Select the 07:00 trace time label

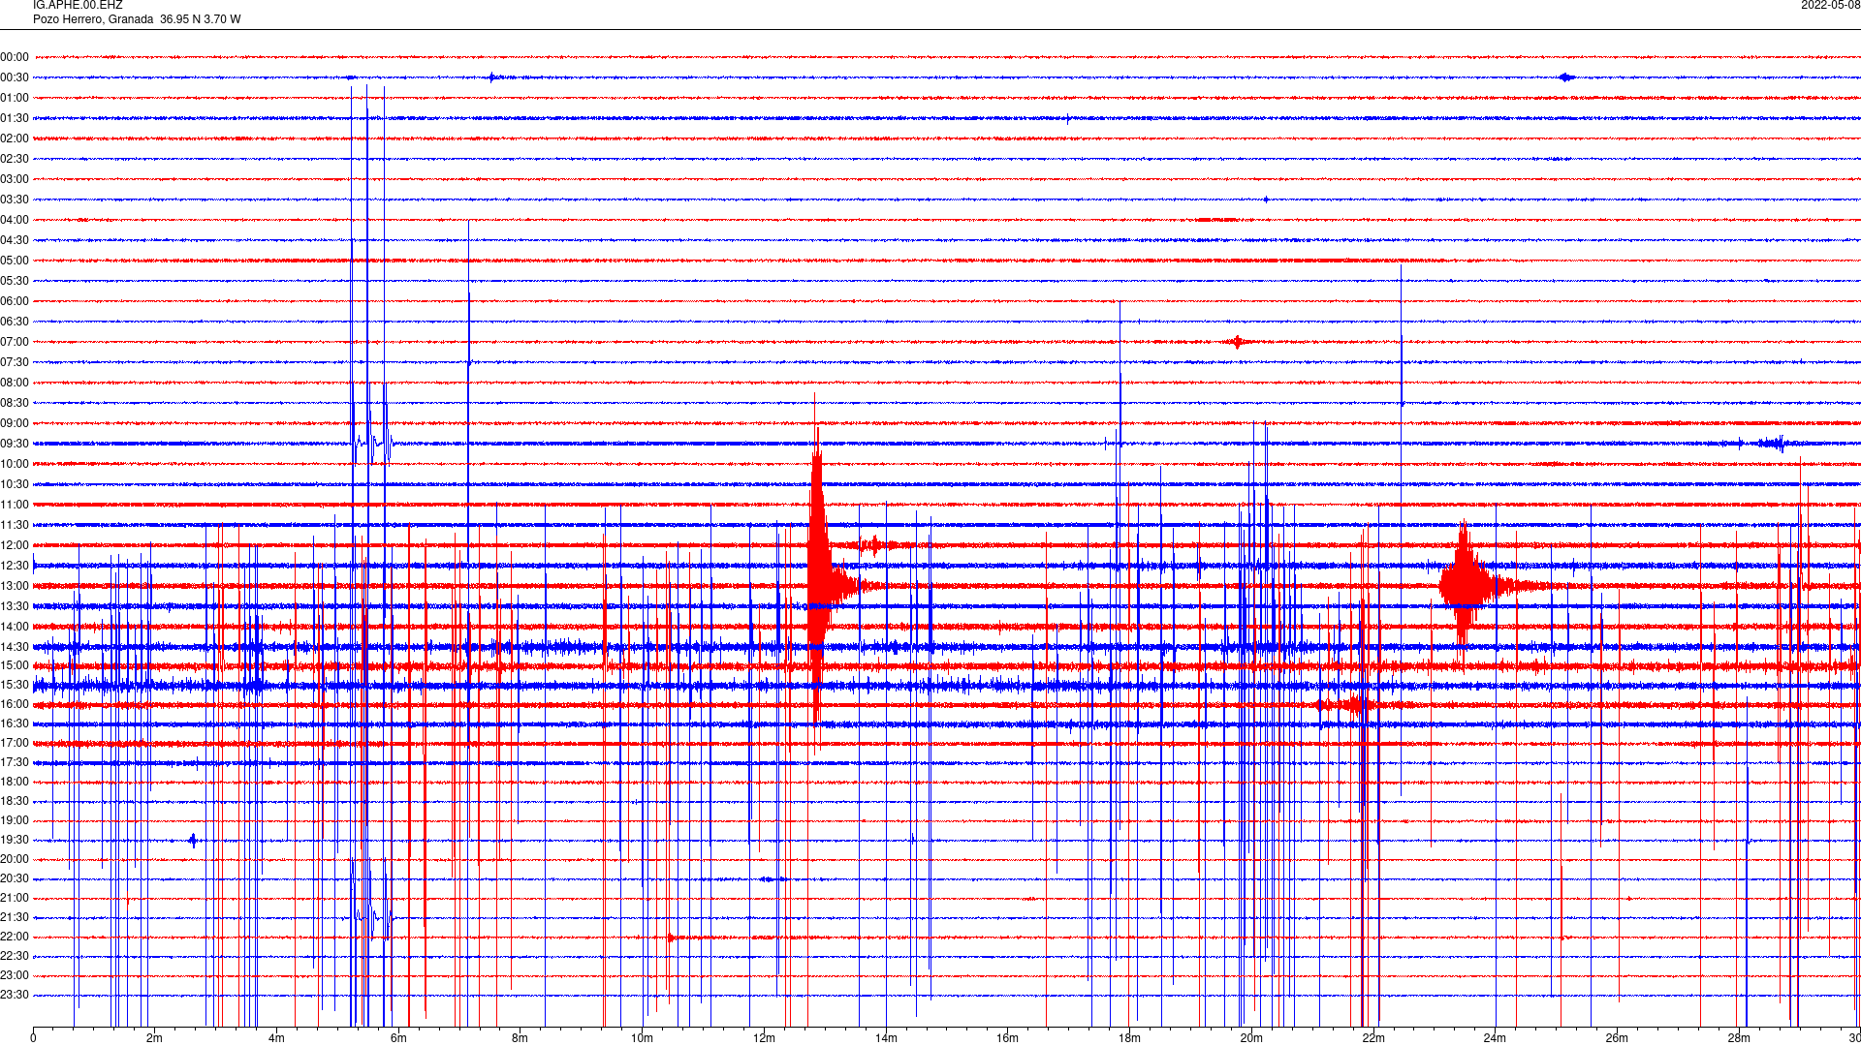(15, 342)
